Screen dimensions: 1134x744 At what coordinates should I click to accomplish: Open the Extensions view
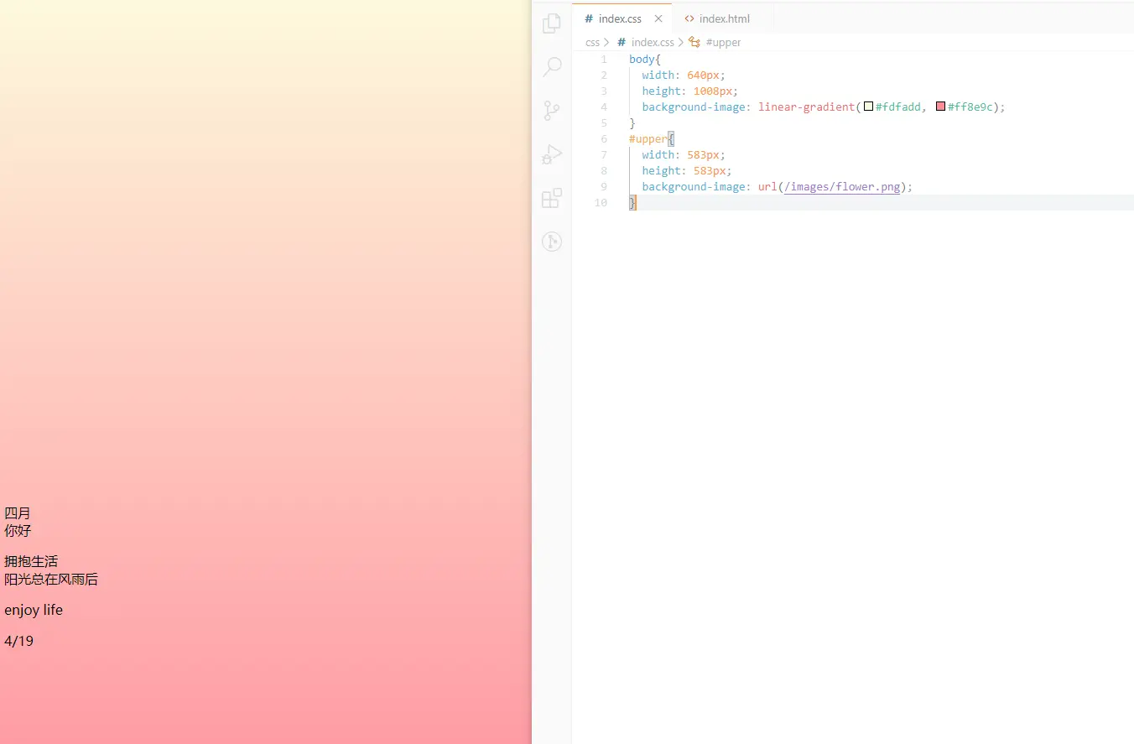pos(552,198)
